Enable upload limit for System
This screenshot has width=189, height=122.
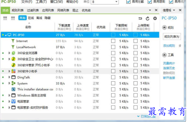(x=135, y=83)
